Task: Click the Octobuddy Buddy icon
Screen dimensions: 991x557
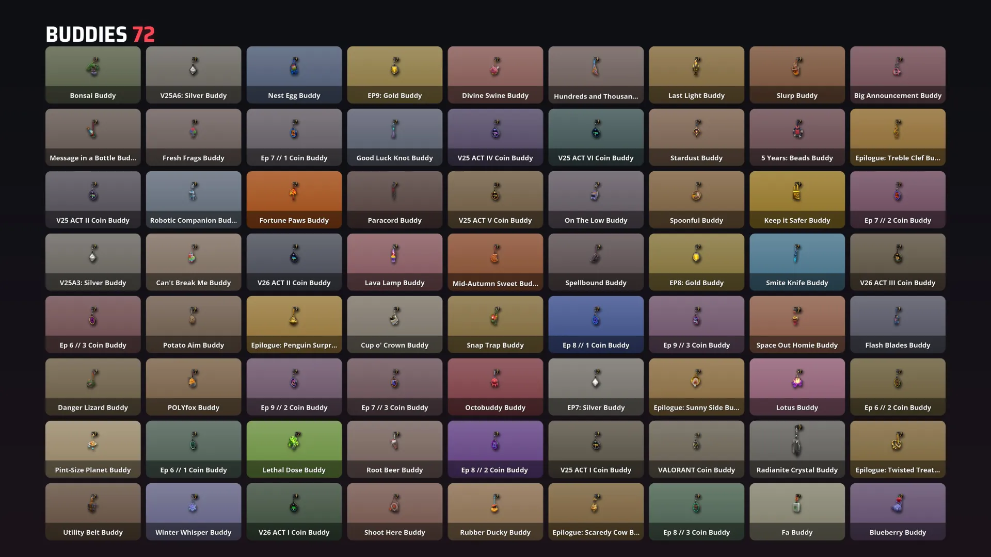Action: pyautogui.click(x=495, y=379)
